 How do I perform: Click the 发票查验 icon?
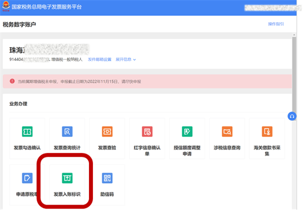107,131
